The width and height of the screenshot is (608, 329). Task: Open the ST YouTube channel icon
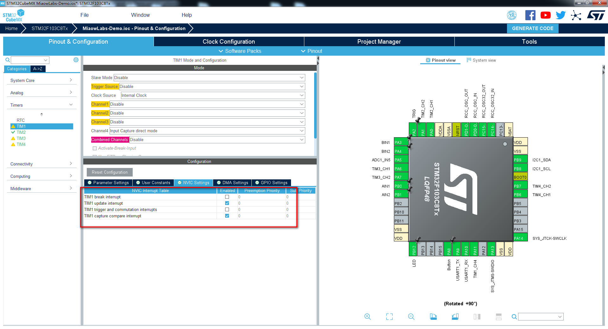click(x=546, y=15)
